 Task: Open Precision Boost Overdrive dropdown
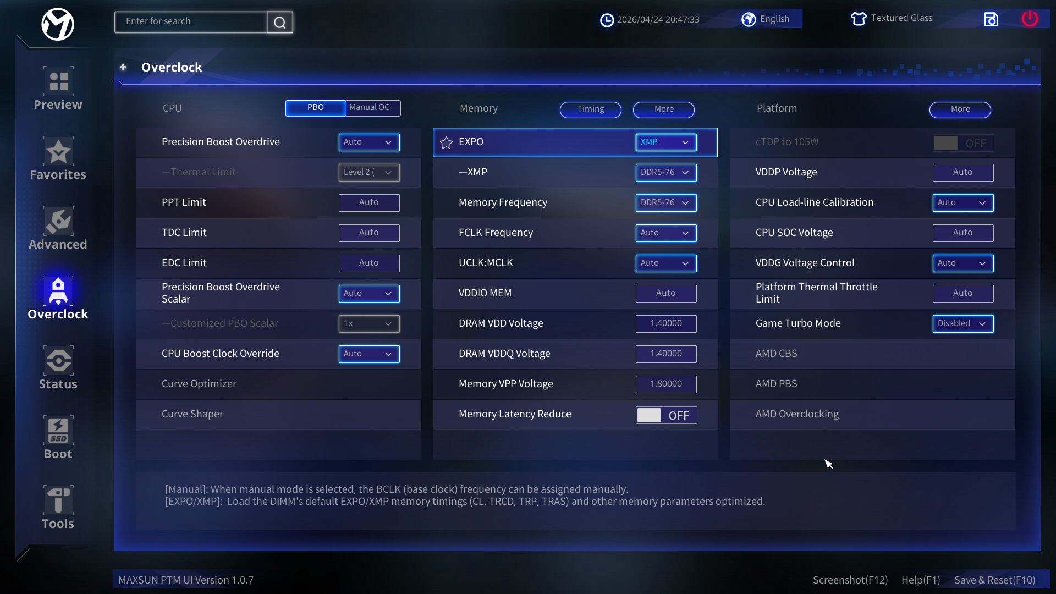[x=369, y=142]
